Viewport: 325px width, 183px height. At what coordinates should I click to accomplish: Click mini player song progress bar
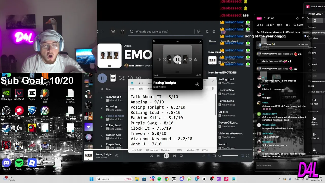[x=177, y=78]
